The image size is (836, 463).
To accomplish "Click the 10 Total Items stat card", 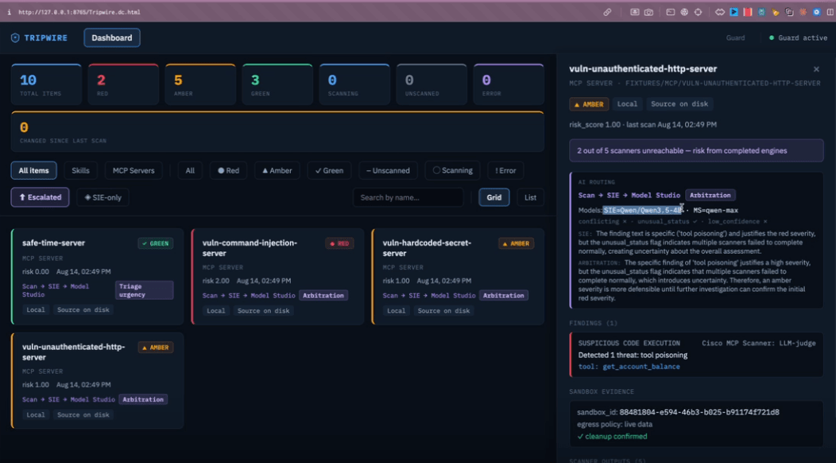I will click(46, 84).
